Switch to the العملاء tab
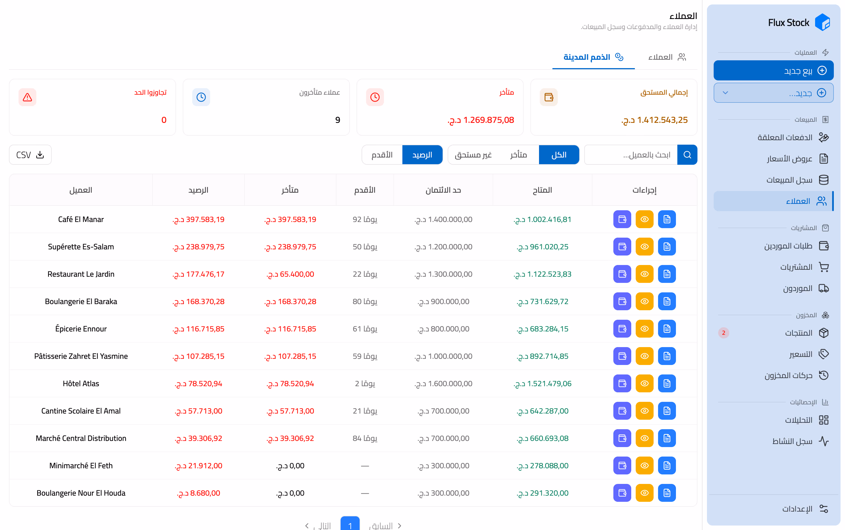845x530 pixels. (667, 57)
